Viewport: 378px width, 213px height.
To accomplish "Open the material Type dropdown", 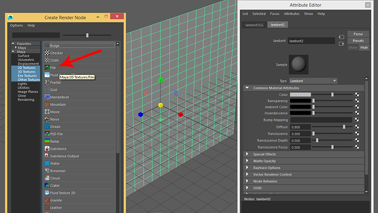I will [x=313, y=81].
